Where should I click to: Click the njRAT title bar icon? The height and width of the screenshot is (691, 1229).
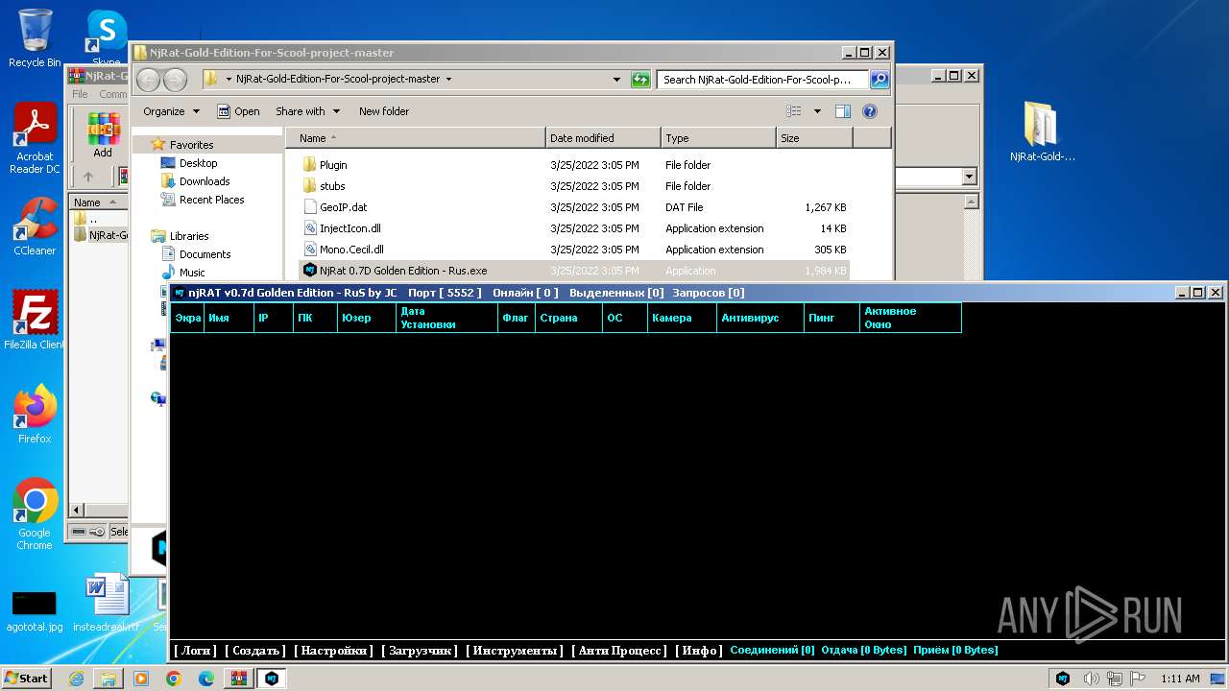180,293
